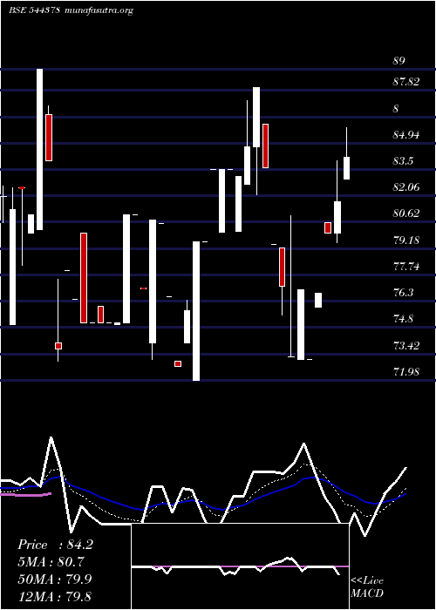Click the 71.98 price axis label
Screen dimensions: 436x610
[x=406, y=371]
